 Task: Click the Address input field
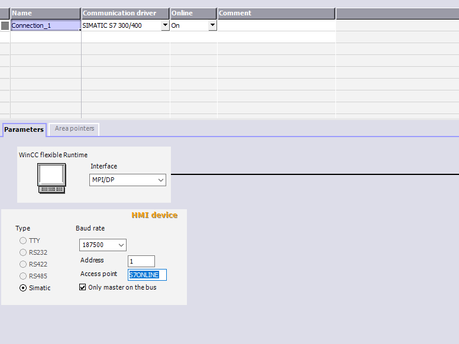(x=141, y=261)
